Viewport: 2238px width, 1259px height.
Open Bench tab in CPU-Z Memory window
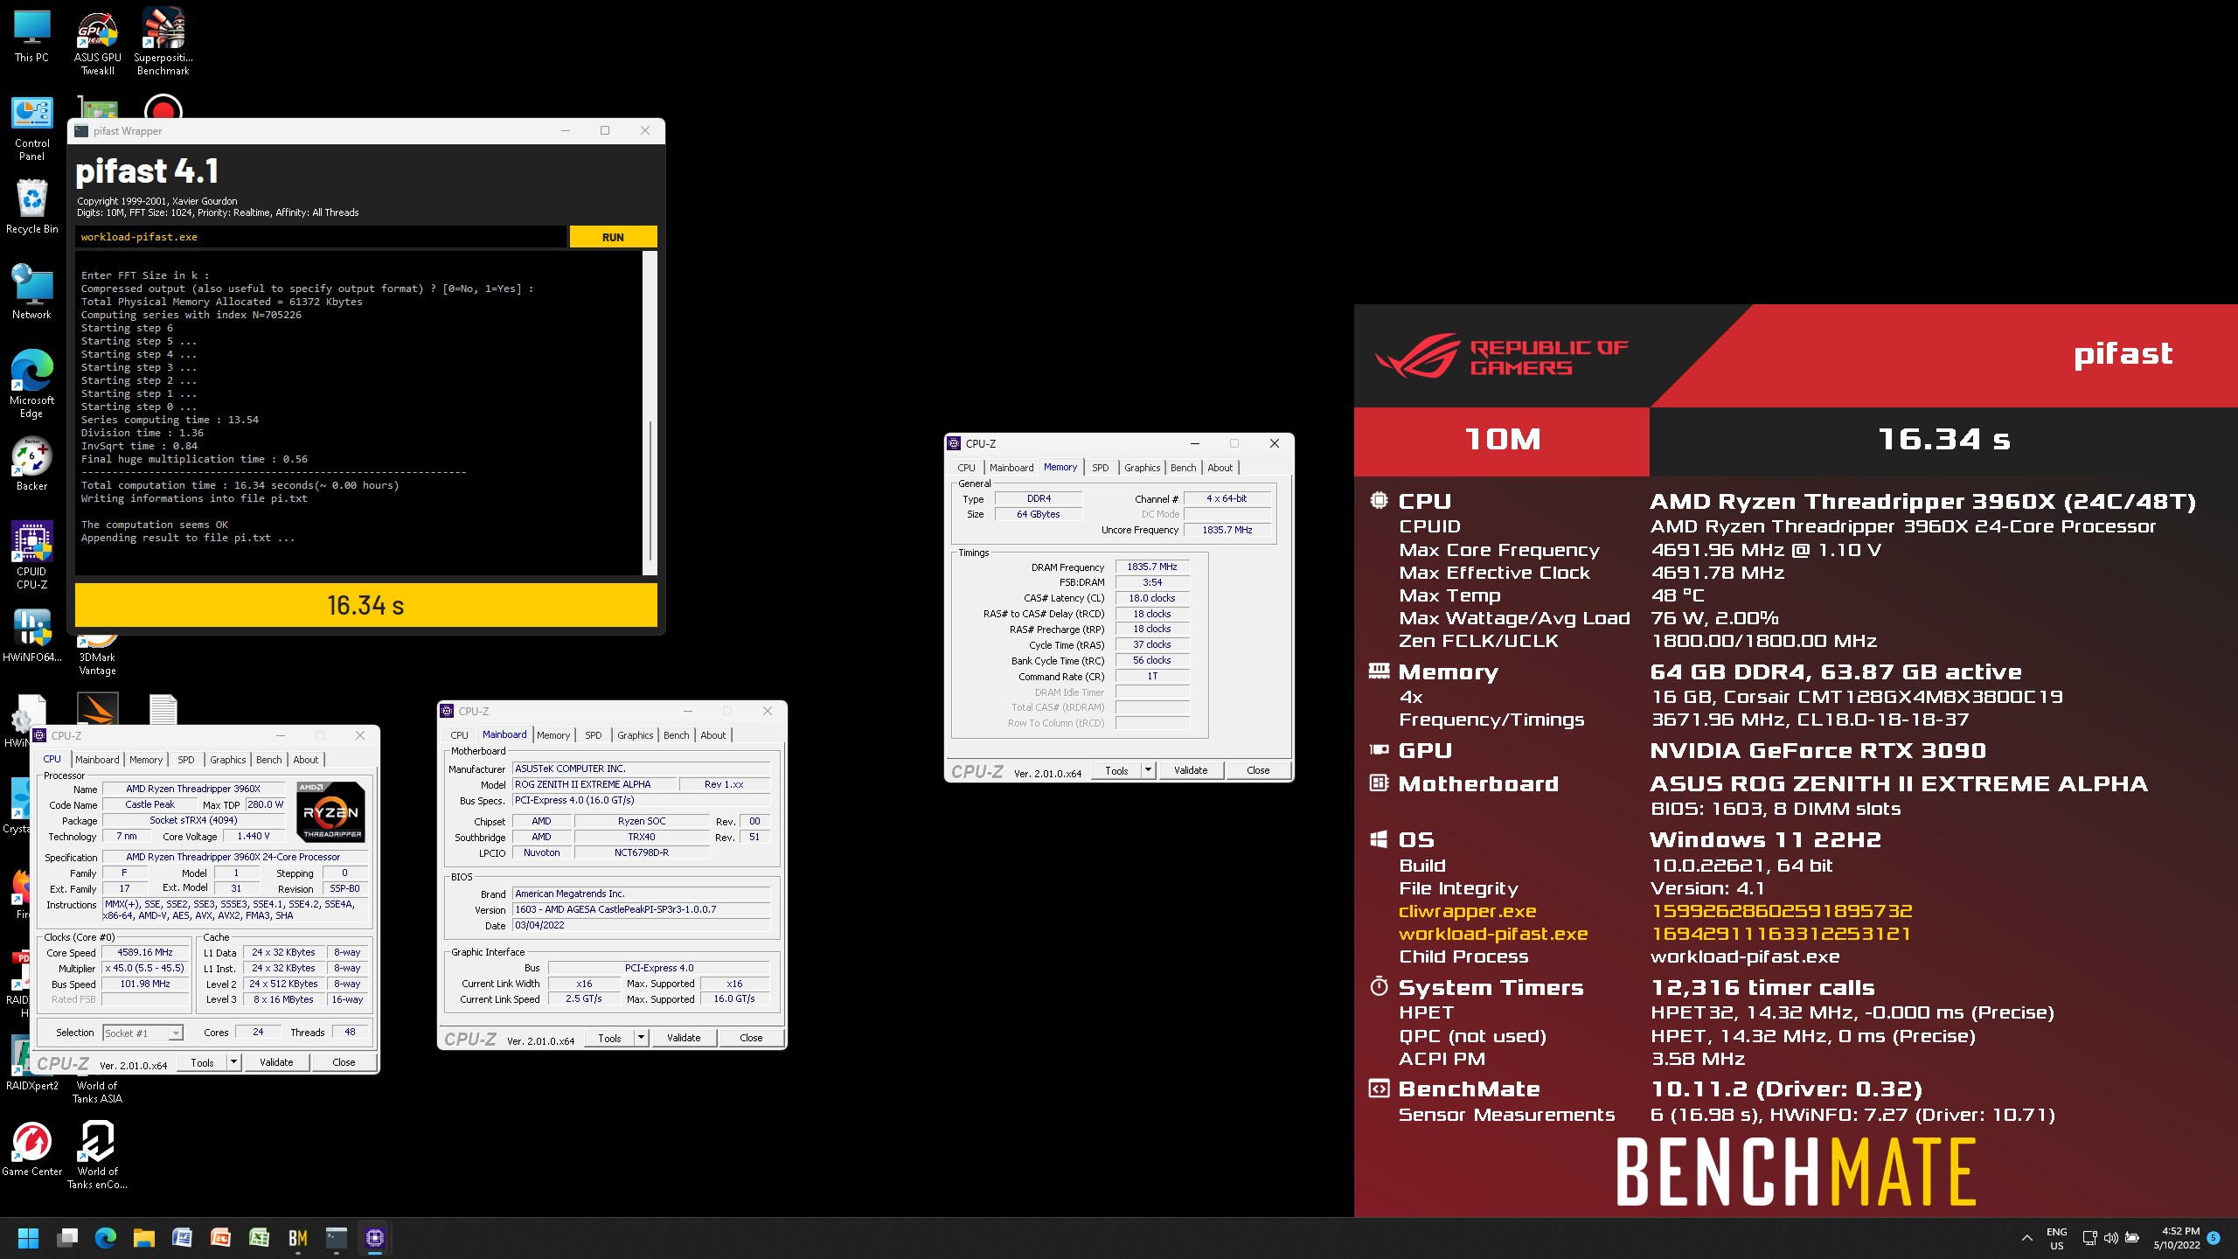(1183, 468)
